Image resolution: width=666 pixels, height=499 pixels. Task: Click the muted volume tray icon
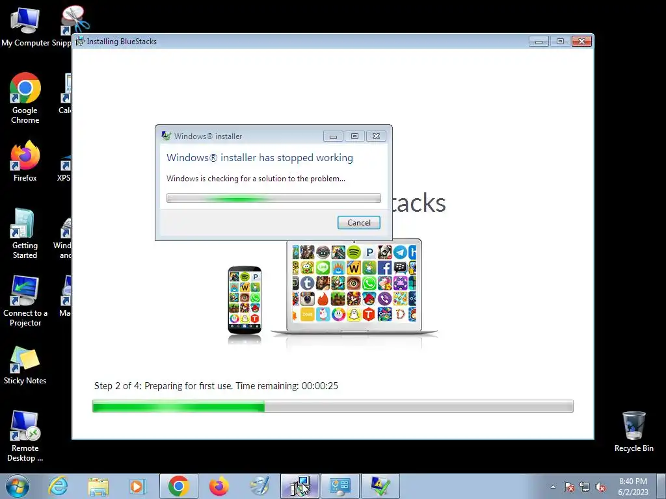600,487
